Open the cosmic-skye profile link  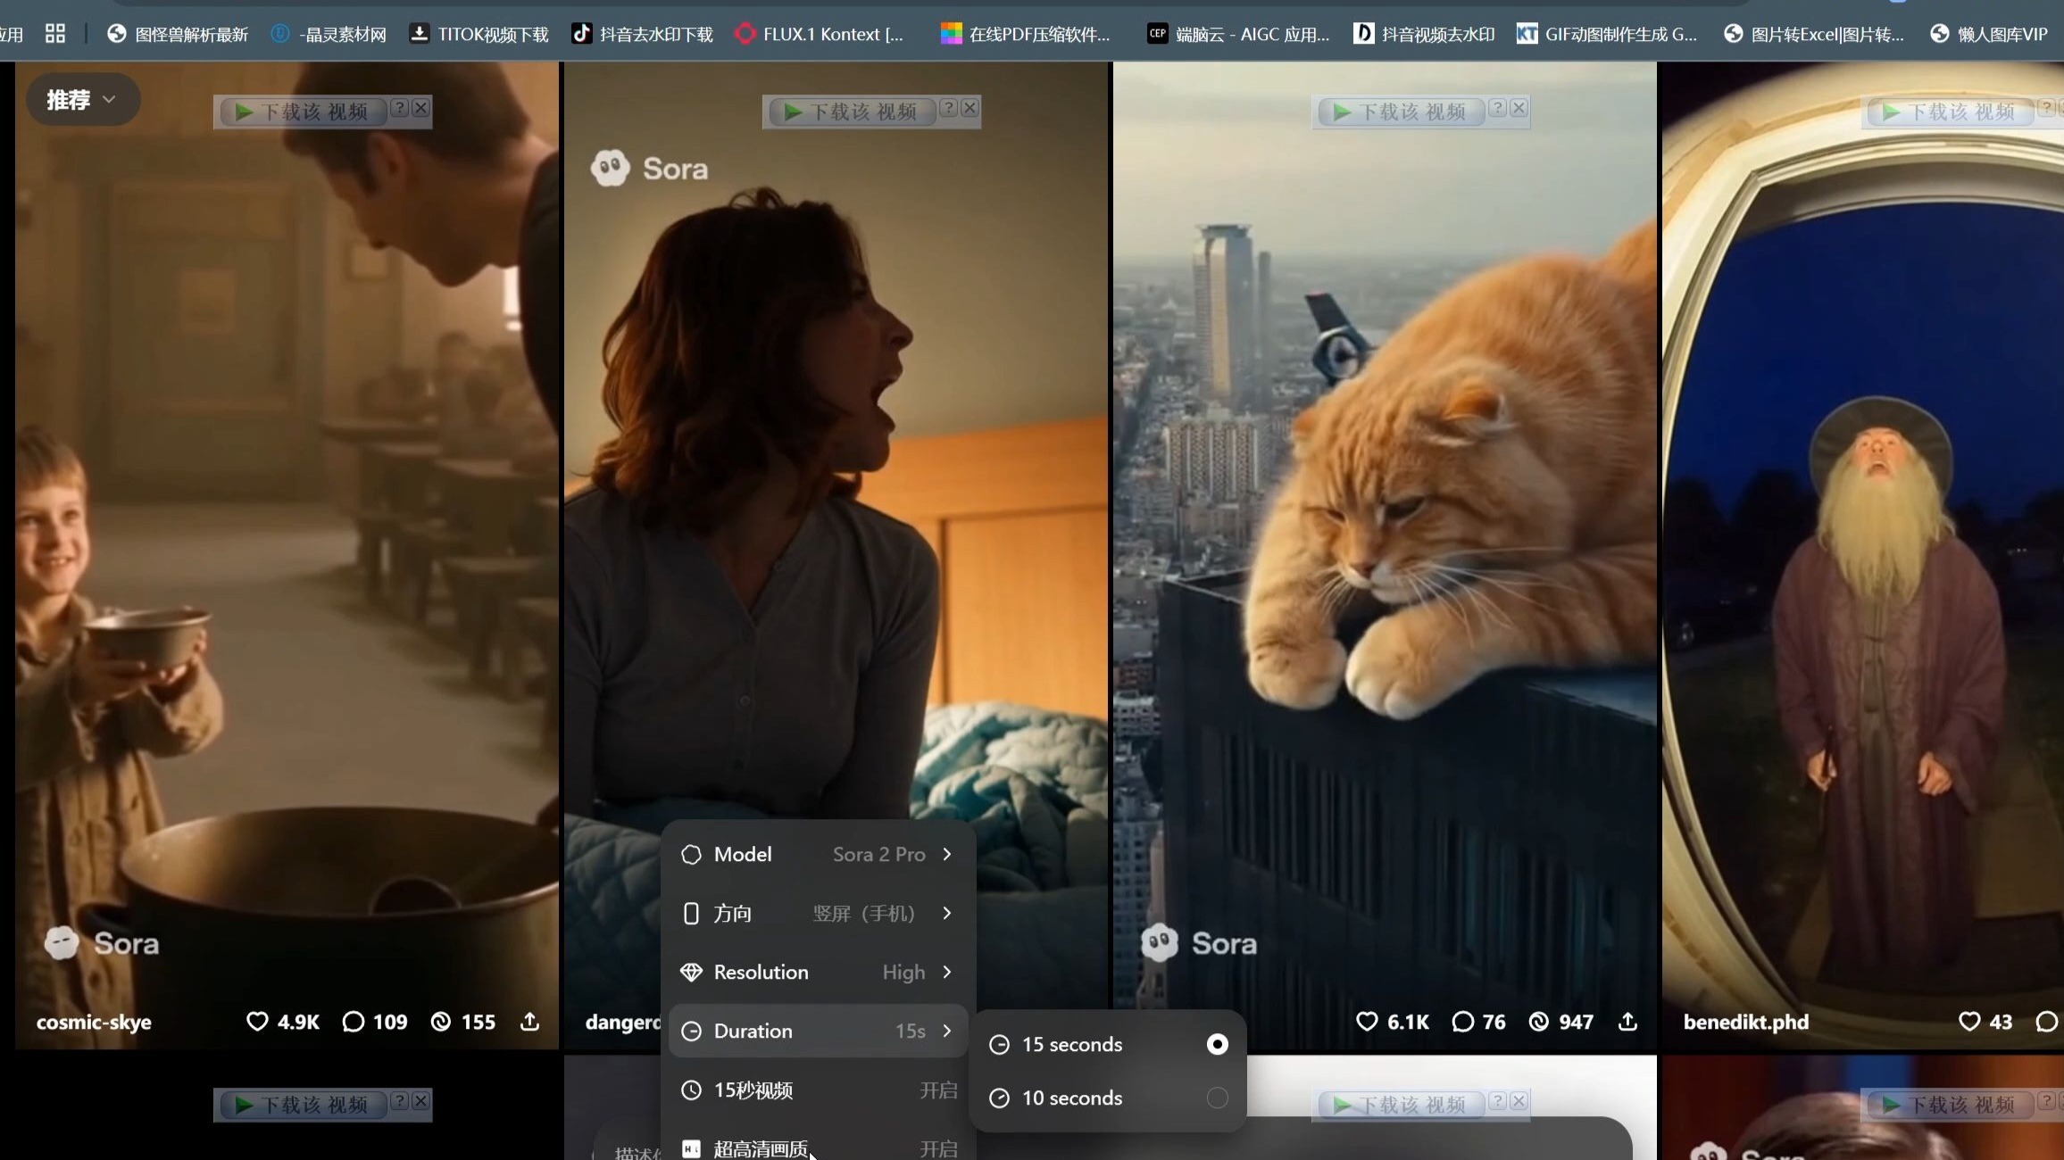tap(94, 1023)
